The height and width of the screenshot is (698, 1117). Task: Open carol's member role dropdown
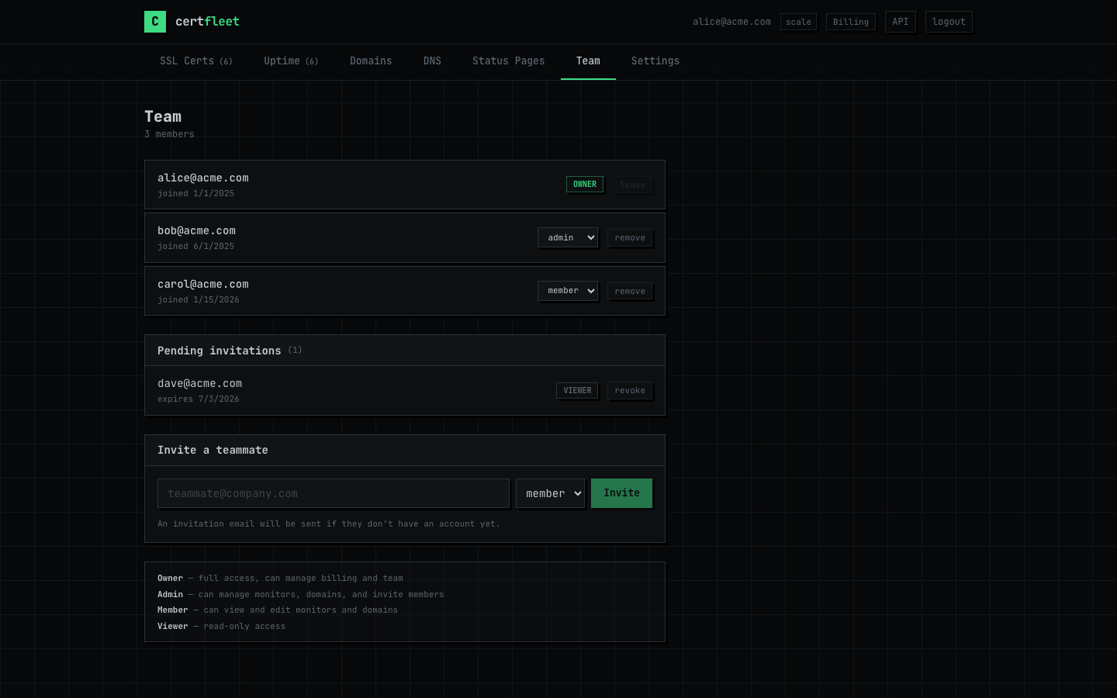(x=568, y=291)
